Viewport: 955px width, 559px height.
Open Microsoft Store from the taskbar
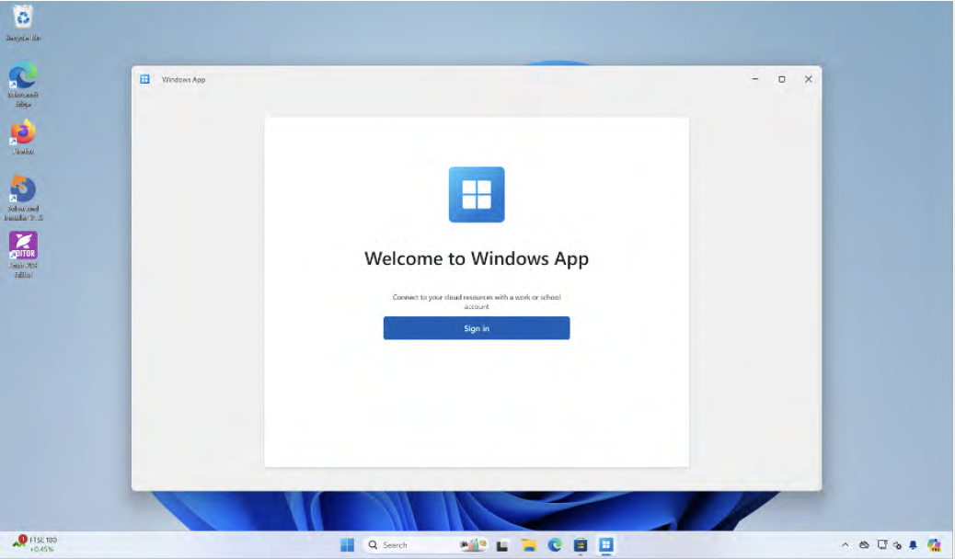(581, 545)
